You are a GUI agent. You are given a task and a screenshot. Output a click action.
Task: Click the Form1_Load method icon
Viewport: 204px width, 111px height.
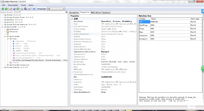coord(14,55)
